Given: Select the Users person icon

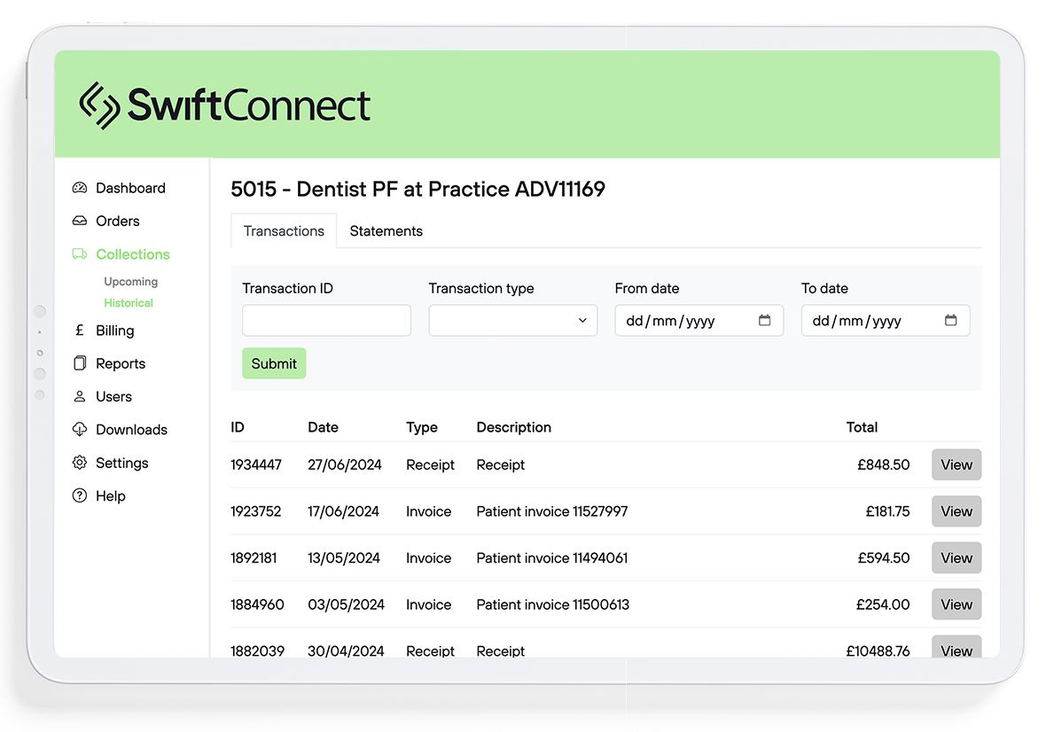Looking at the screenshot, I should 81,396.
